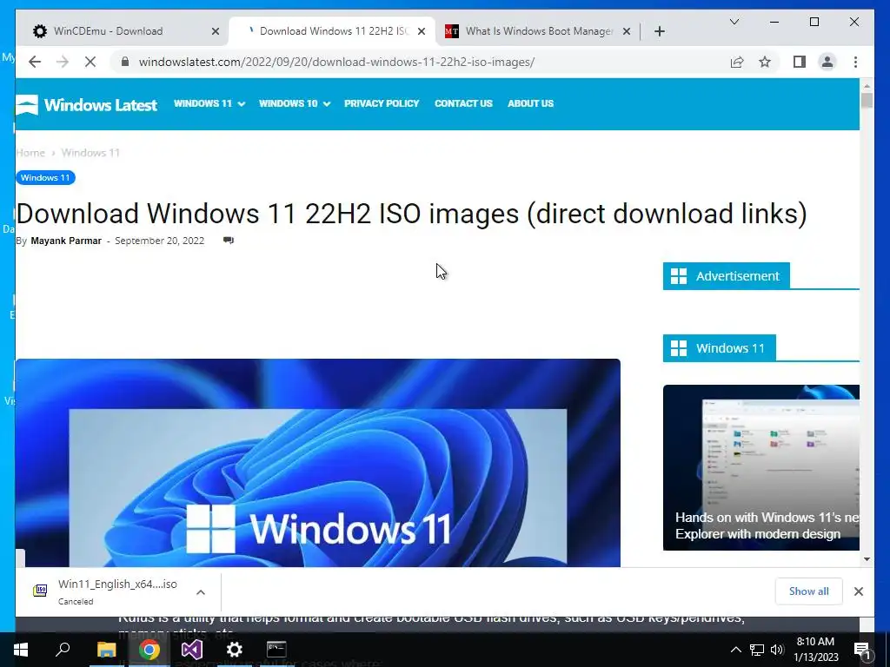Open the Chrome three-dot menu
Viewport: 890px width, 667px height.
click(855, 62)
